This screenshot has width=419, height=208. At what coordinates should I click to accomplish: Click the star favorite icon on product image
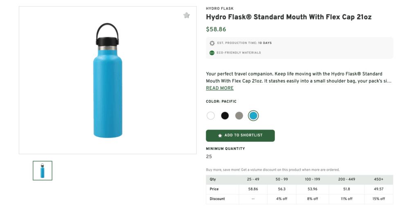pos(187,16)
